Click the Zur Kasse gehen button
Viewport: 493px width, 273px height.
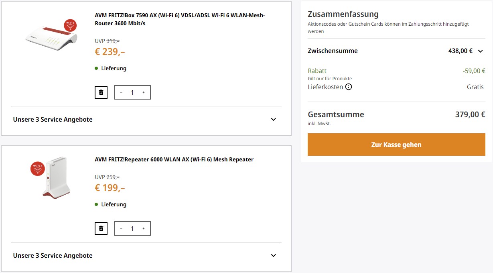[396, 145]
